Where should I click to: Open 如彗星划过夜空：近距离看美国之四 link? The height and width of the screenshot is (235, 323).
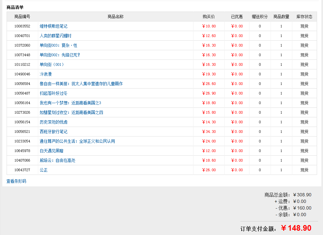click(x=71, y=113)
